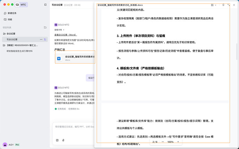This screenshot has width=239, height=149.
Task: Open the 【模版】RD20250001 project folder
Action: 20,45
